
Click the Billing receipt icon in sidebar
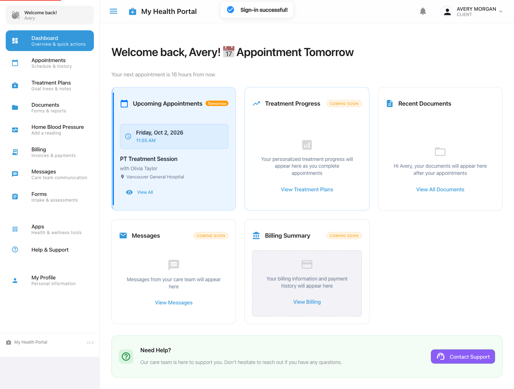[15, 152]
